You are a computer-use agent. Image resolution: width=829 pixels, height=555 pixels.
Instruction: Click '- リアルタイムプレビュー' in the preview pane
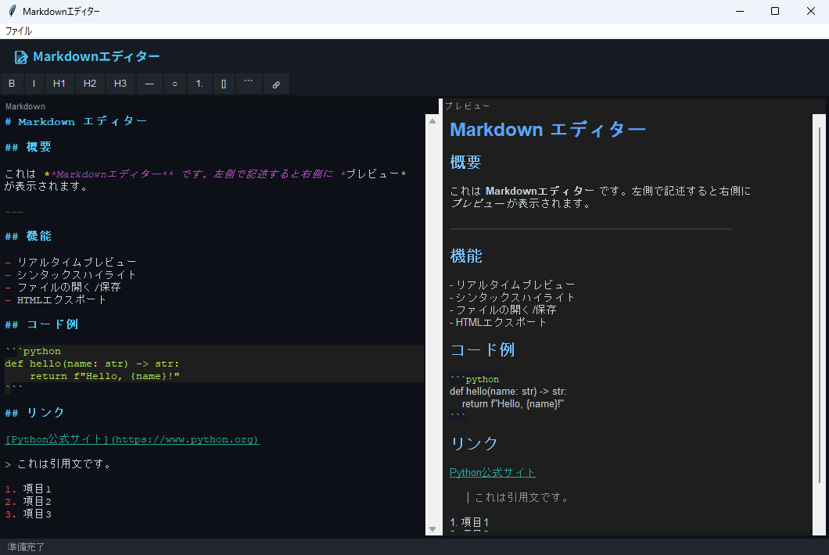tap(512, 285)
